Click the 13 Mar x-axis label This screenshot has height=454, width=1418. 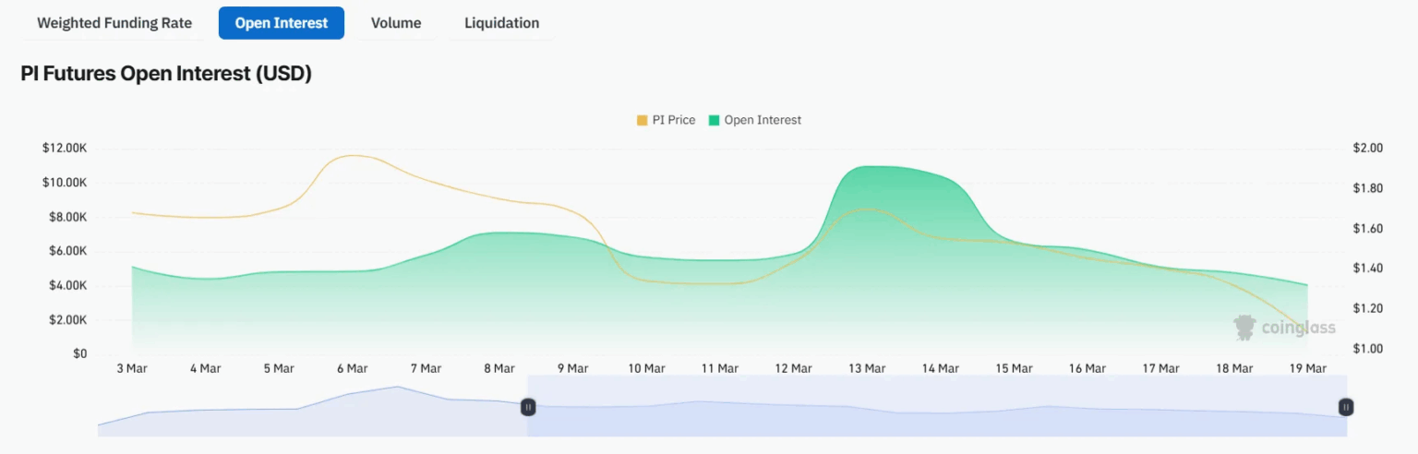click(x=867, y=368)
